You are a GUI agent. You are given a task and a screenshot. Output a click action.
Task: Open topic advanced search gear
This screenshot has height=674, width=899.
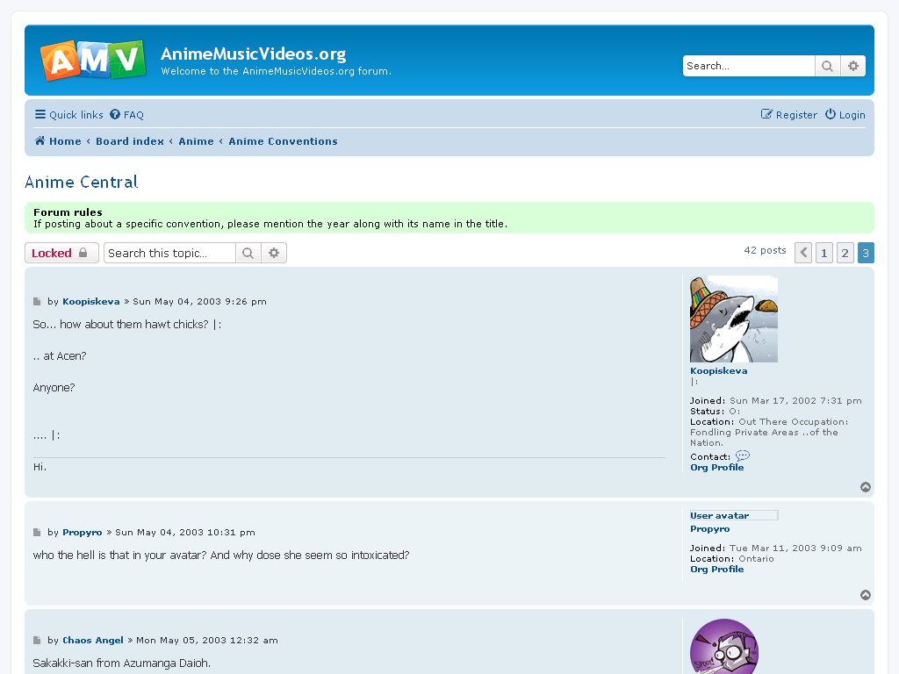pos(274,253)
